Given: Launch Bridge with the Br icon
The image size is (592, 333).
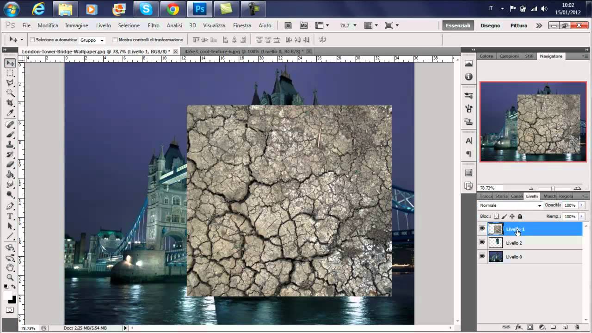Looking at the screenshot, I should tap(288, 25).
